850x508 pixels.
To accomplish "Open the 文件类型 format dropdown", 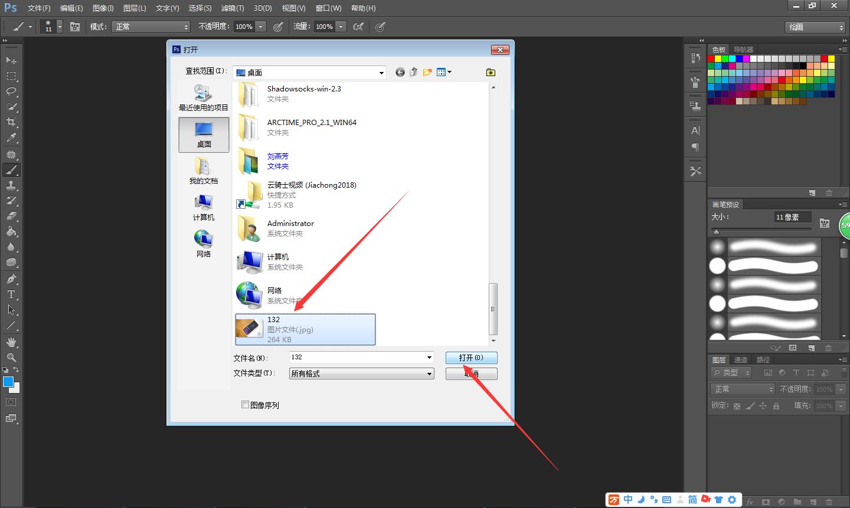I will click(x=361, y=373).
